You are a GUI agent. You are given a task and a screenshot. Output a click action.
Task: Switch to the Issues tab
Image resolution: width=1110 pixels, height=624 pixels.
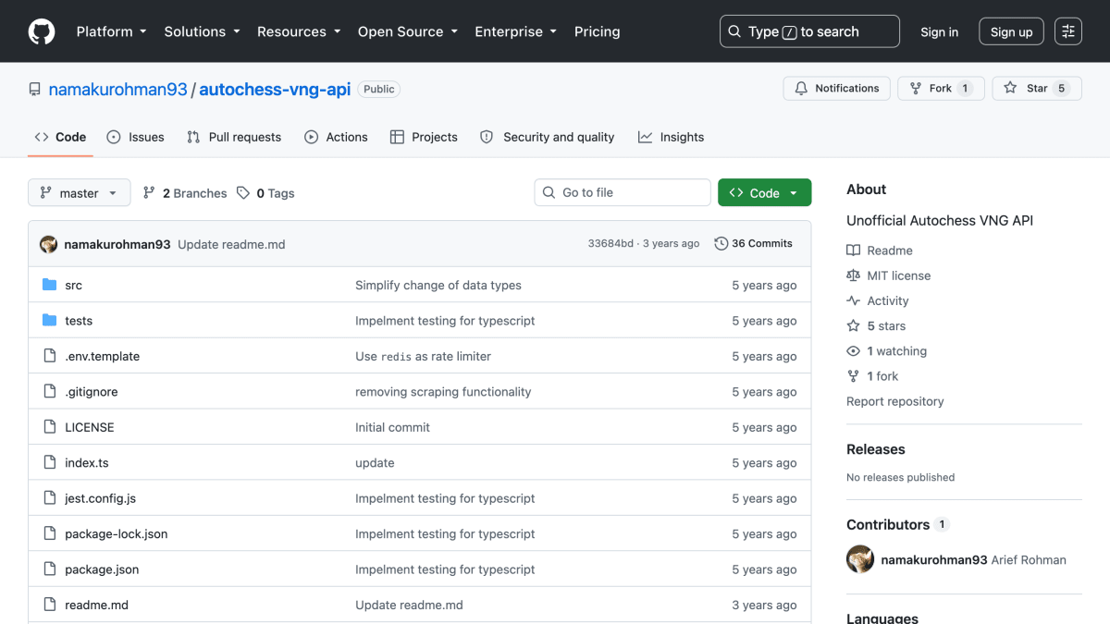click(135, 137)
